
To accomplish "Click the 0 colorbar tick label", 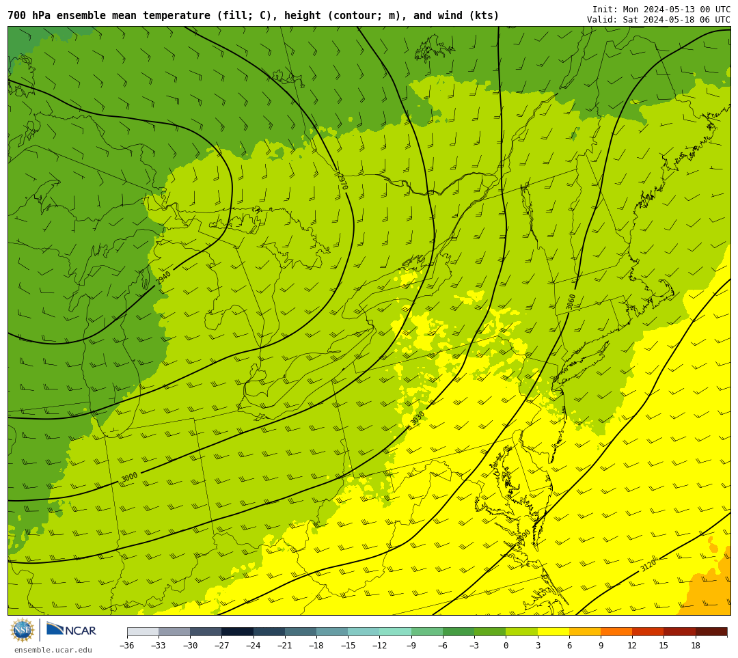I will [506, 645].
